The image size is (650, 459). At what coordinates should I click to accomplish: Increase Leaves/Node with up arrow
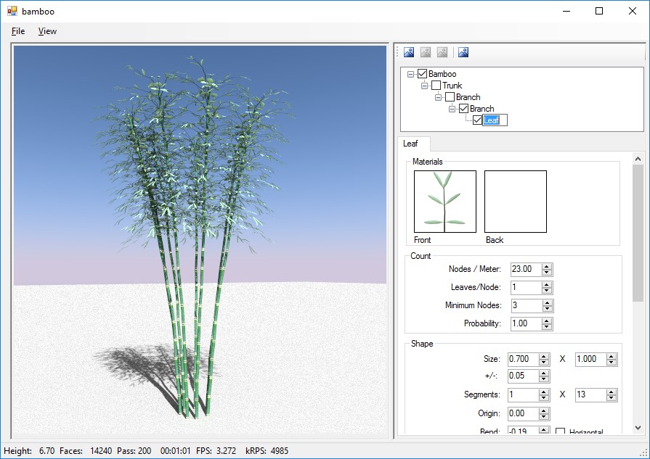tap(547, 284)
